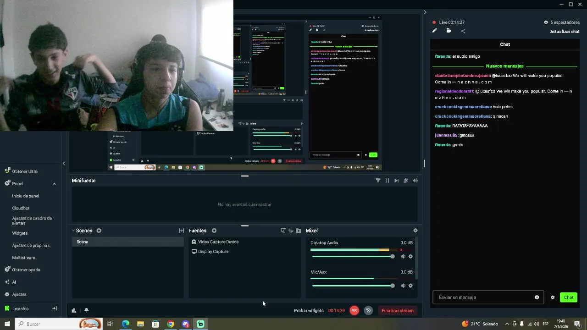Click the replay buffer icon
587x330 pixels.
[x=368, y=310]
